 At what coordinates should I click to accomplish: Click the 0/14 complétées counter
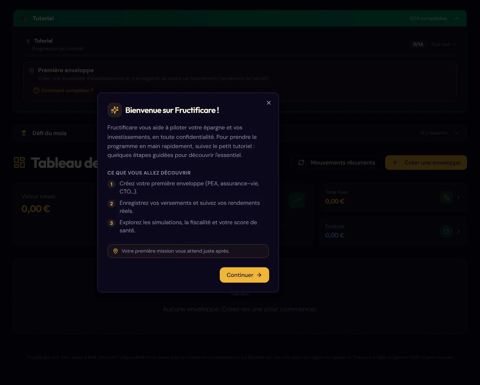tap(428, 18)
